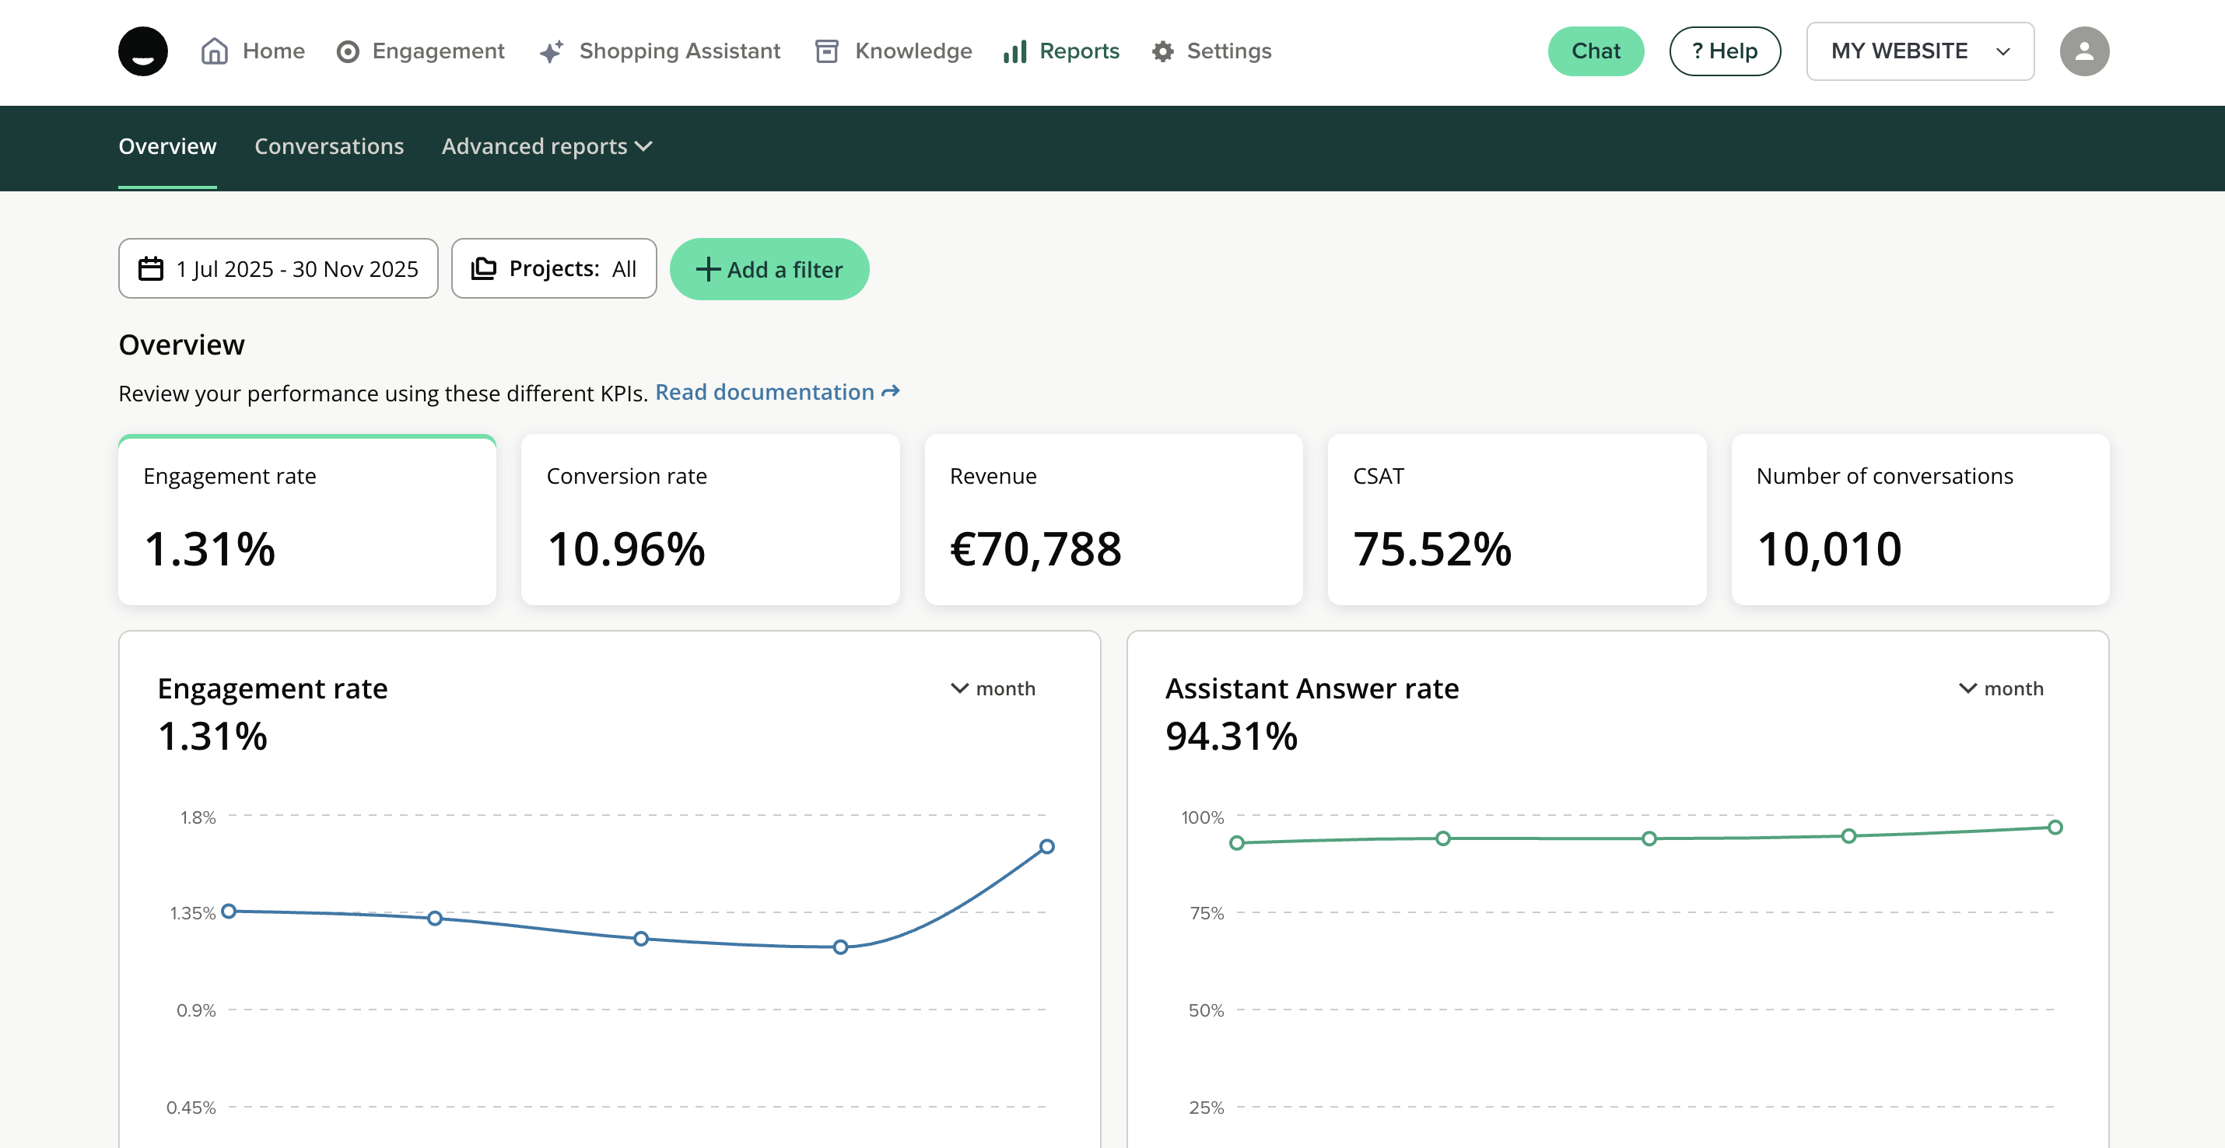Viewport: 2225px width, 1148px height.
Task: Click the Shopping Assistant sparkle icon
Action: [551, 52]
